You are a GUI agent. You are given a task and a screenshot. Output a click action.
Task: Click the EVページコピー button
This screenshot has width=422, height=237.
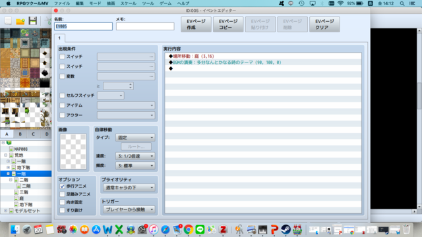click(x=228, y=24)
